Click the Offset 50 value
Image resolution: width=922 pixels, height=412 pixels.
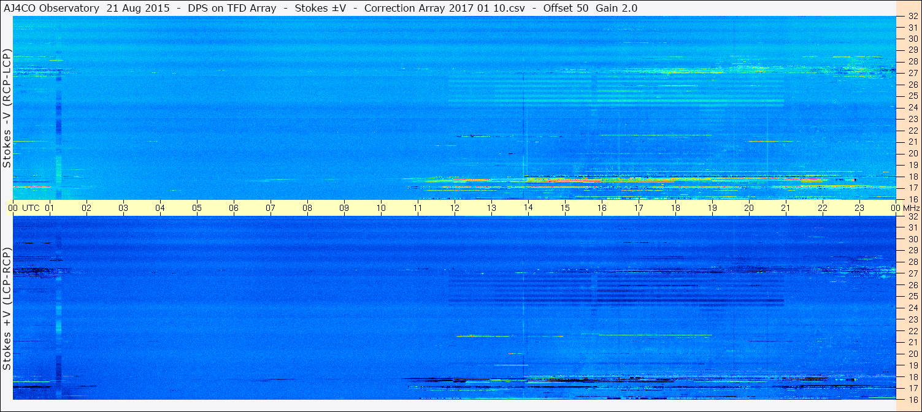coord(565,8)
